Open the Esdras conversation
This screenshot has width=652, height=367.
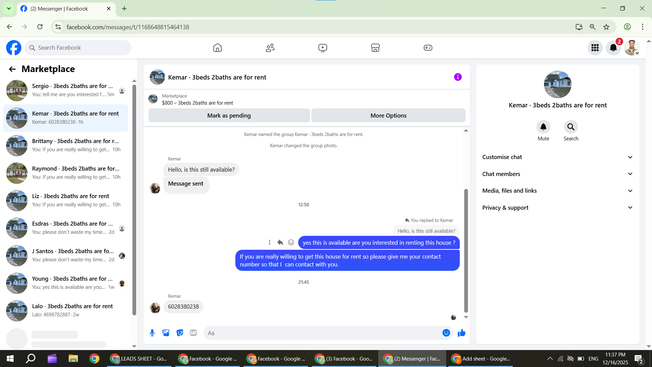(x=66, y=228)
